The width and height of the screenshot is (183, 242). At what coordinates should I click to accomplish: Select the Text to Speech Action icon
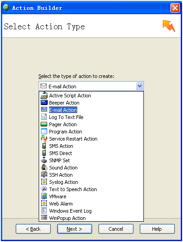(x=44, y=189)
